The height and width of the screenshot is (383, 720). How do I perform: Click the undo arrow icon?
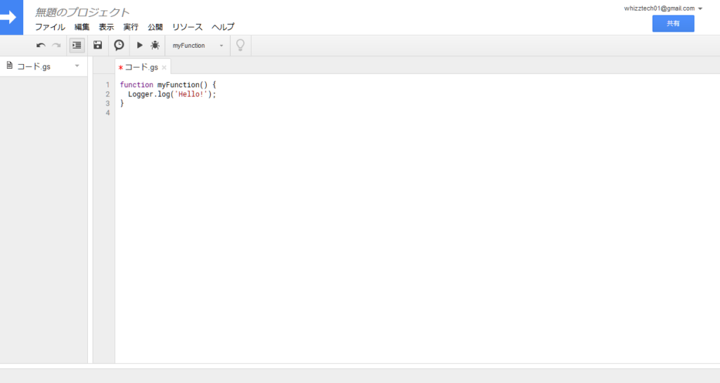[x=41, y=46]
